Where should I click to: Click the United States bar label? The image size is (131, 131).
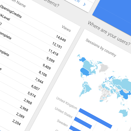(64, 112)
